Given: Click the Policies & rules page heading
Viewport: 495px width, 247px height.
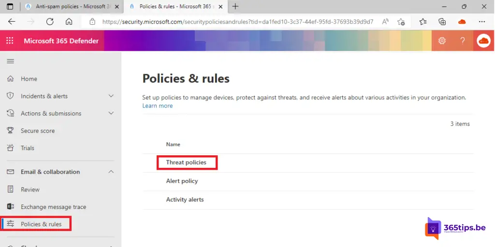Looking at the screenshot, I should tap(186, 79).
